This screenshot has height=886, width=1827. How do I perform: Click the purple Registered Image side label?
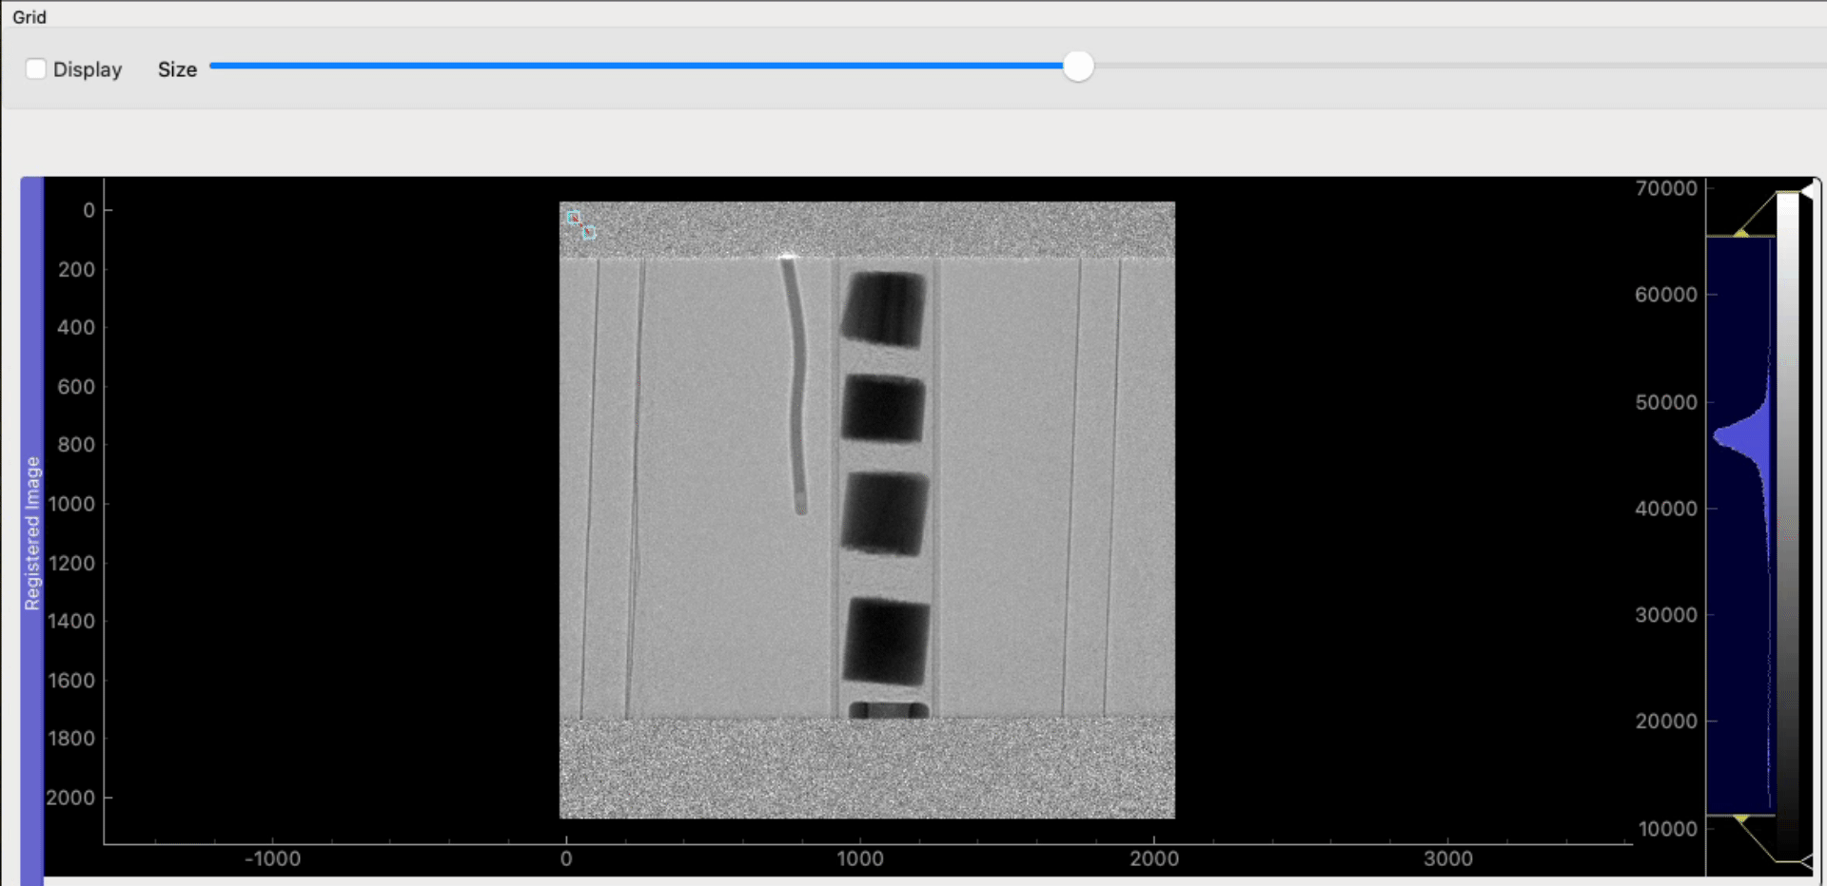(x=32, y=532)
